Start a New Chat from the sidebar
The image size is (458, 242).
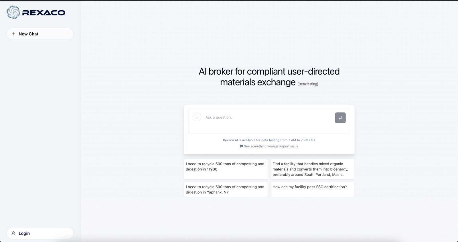point(40,34)
